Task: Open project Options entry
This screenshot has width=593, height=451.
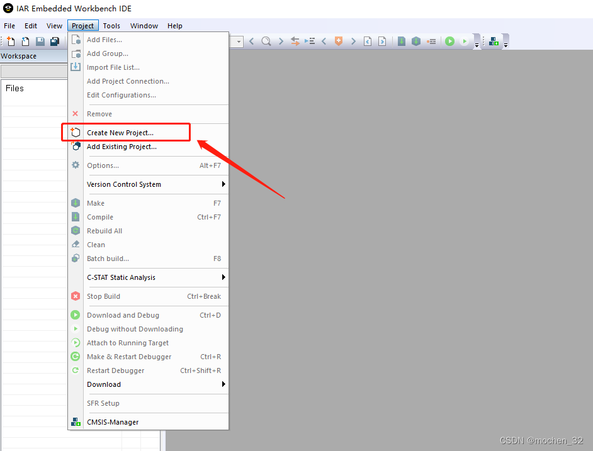Action: [149, 165]
